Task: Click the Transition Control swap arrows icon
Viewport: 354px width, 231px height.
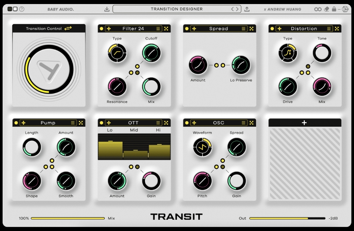Action: click(68, 28)
